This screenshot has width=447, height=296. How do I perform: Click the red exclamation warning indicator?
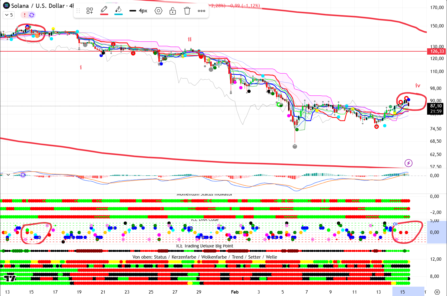click(x=25, y=15)
